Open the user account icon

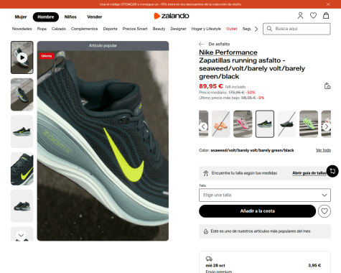(300, 16)
